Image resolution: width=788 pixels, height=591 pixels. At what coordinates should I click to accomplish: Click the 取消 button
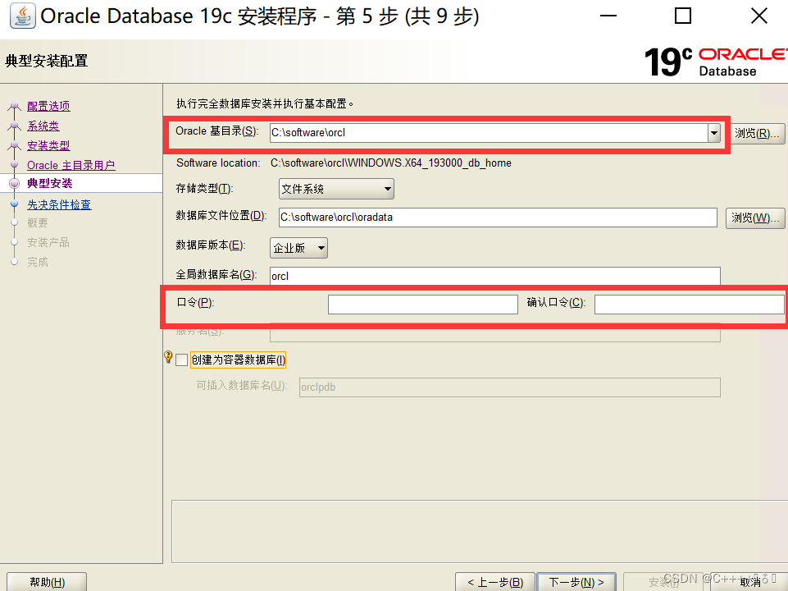click(x=750, y=582)
